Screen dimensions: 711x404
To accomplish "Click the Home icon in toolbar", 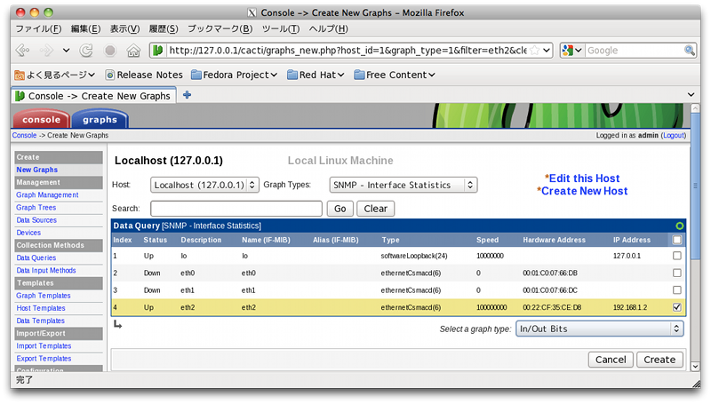I will pyautogui.click(x=132, y=51).
